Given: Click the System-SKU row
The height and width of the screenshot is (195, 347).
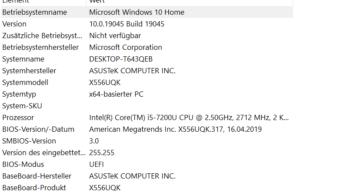Looking at the screenshot, I should click(22, 106).
